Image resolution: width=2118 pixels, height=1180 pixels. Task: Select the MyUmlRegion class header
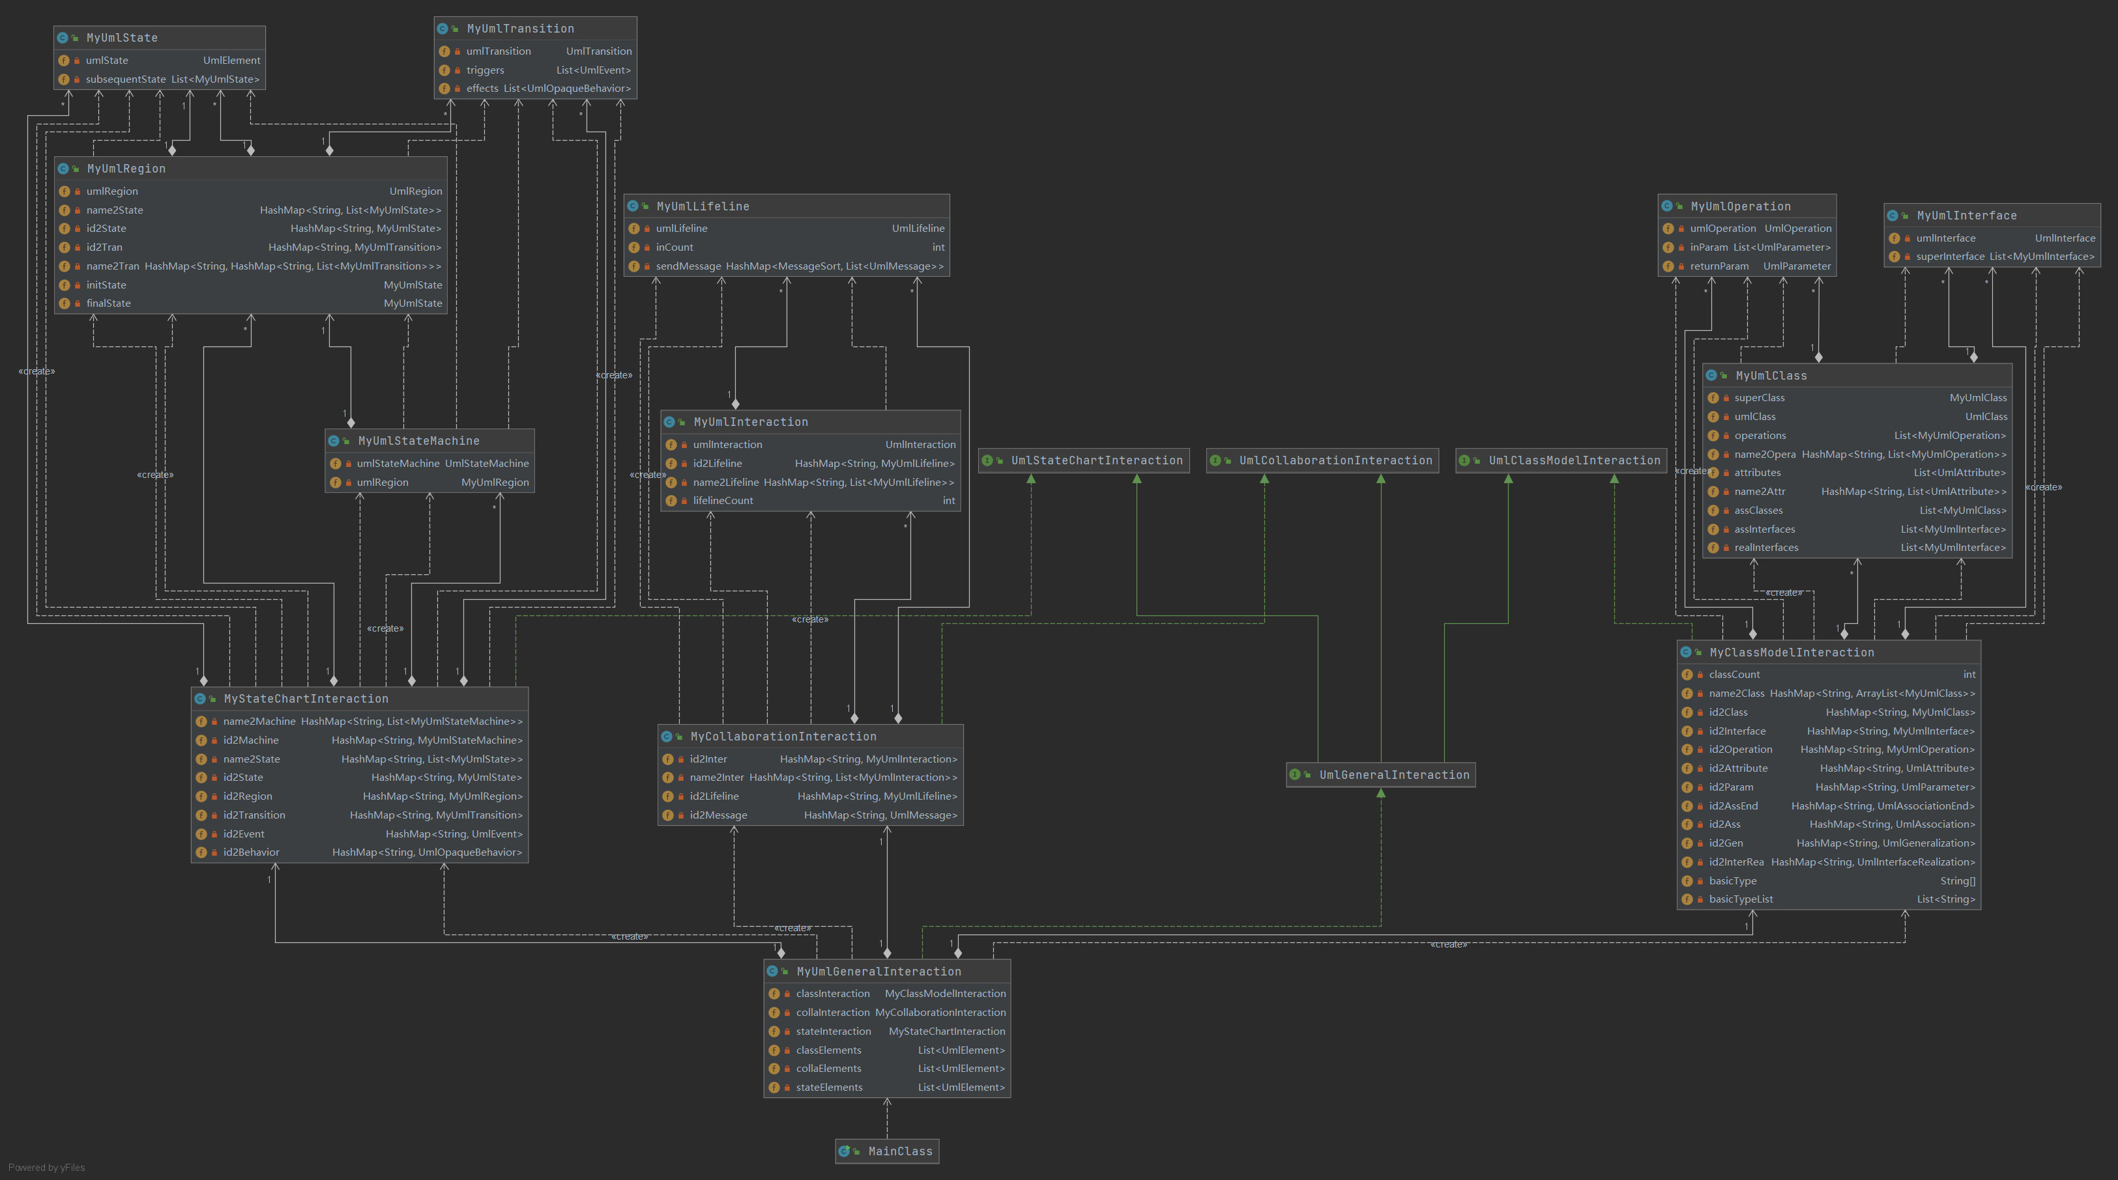tap(126, 169)
